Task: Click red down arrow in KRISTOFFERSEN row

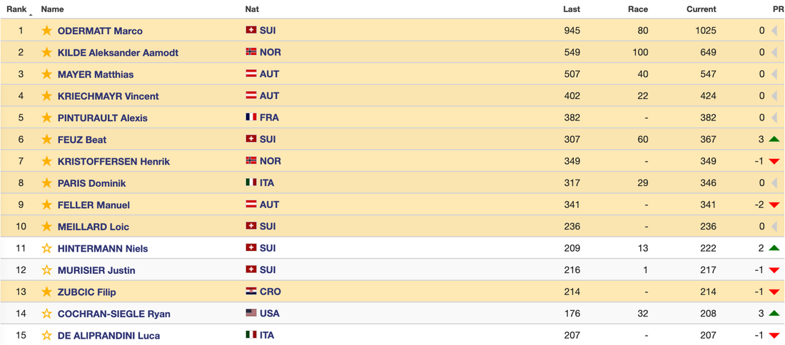Action: click(x=774, y=162)
